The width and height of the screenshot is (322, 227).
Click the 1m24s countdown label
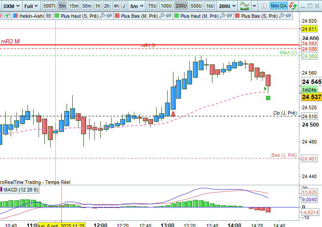pyautogui.click(x=309, y=90)
